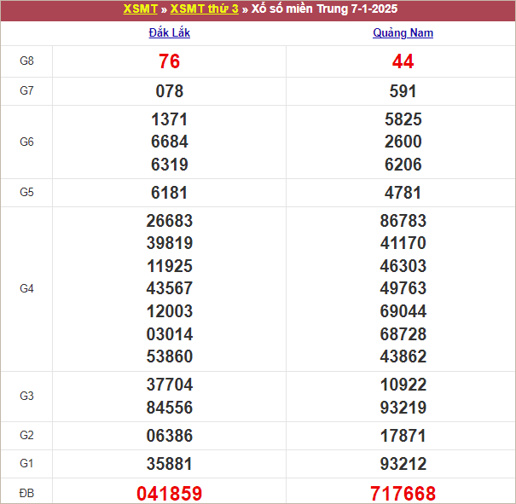Click G4 number 03014
The height and width of the screenshot is (504, 516).
[169, 334]
